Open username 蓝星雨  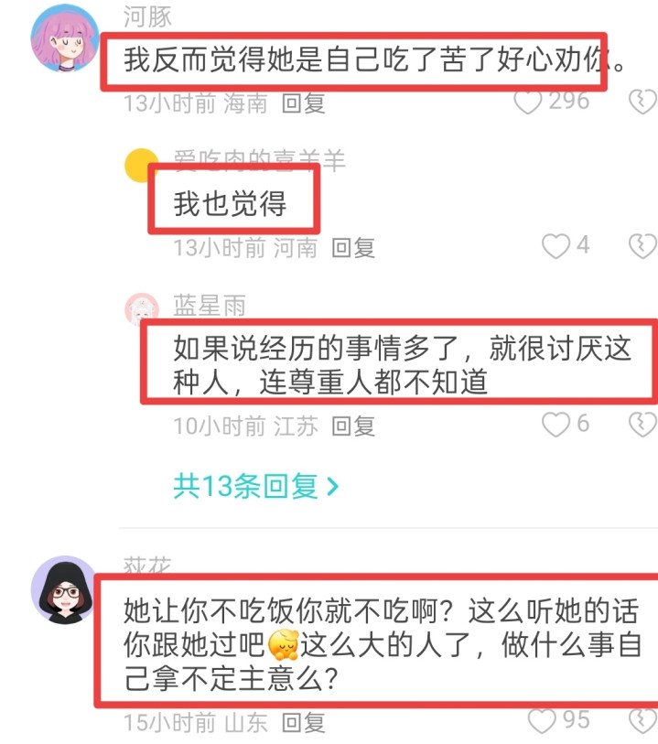coord(210,305)
